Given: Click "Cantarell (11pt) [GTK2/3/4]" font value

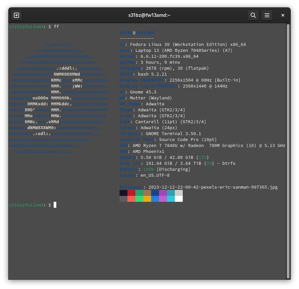Looking at the screenshot, I should [x=171, y=122].
